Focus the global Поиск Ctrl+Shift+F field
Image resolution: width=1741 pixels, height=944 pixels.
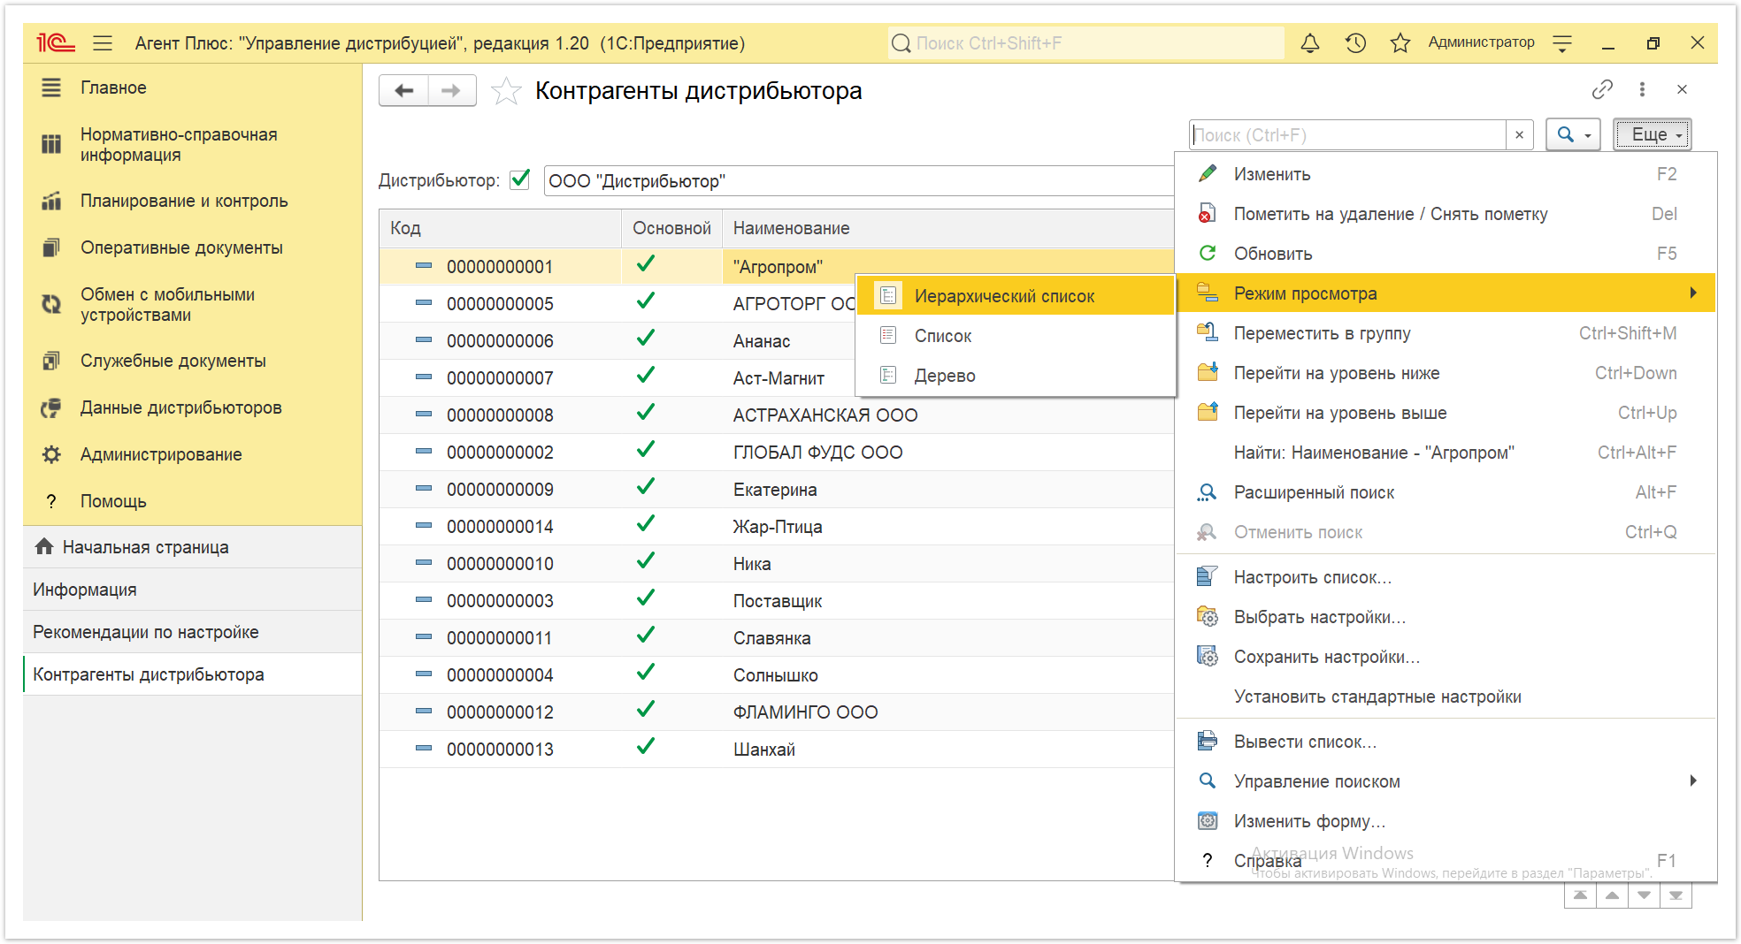click(x=1085, y=42)
